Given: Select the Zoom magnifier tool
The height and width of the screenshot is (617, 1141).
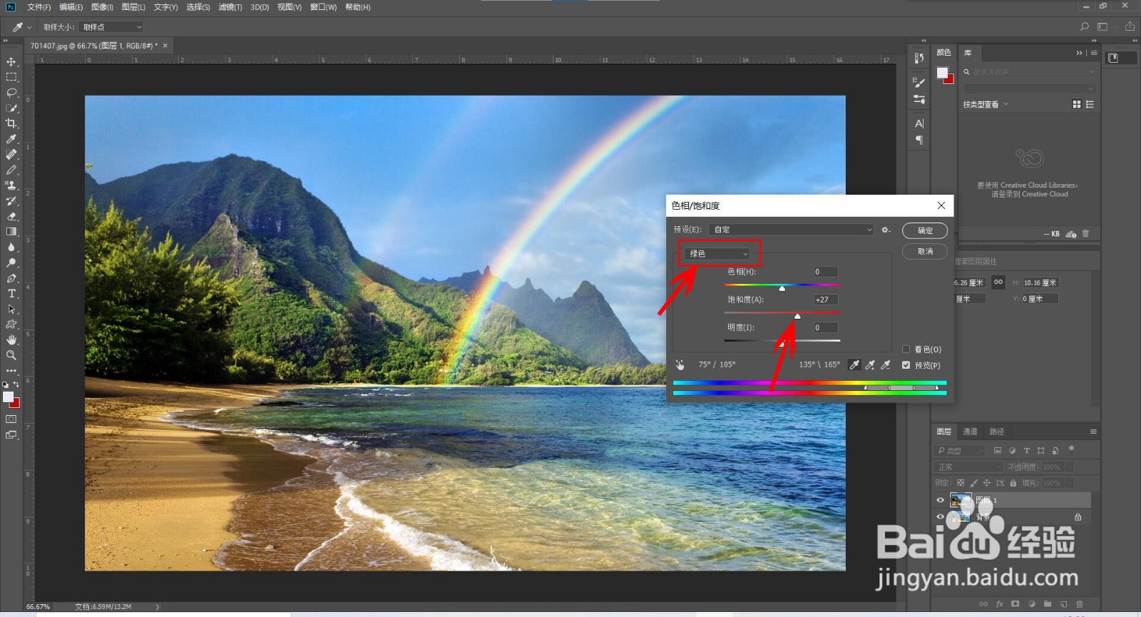Looking at the screenshot, I should [11, 355].
